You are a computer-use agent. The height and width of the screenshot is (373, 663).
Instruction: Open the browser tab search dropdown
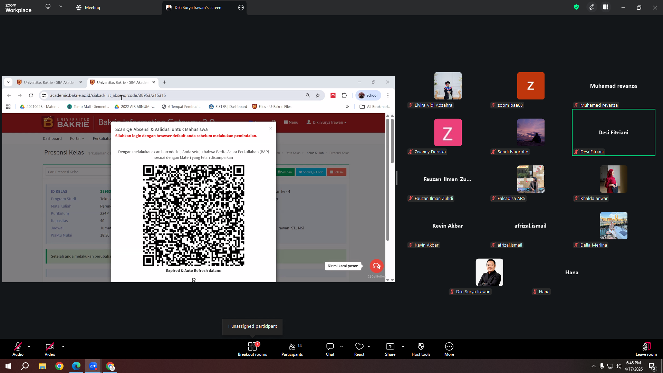click(x=8, y=82)
